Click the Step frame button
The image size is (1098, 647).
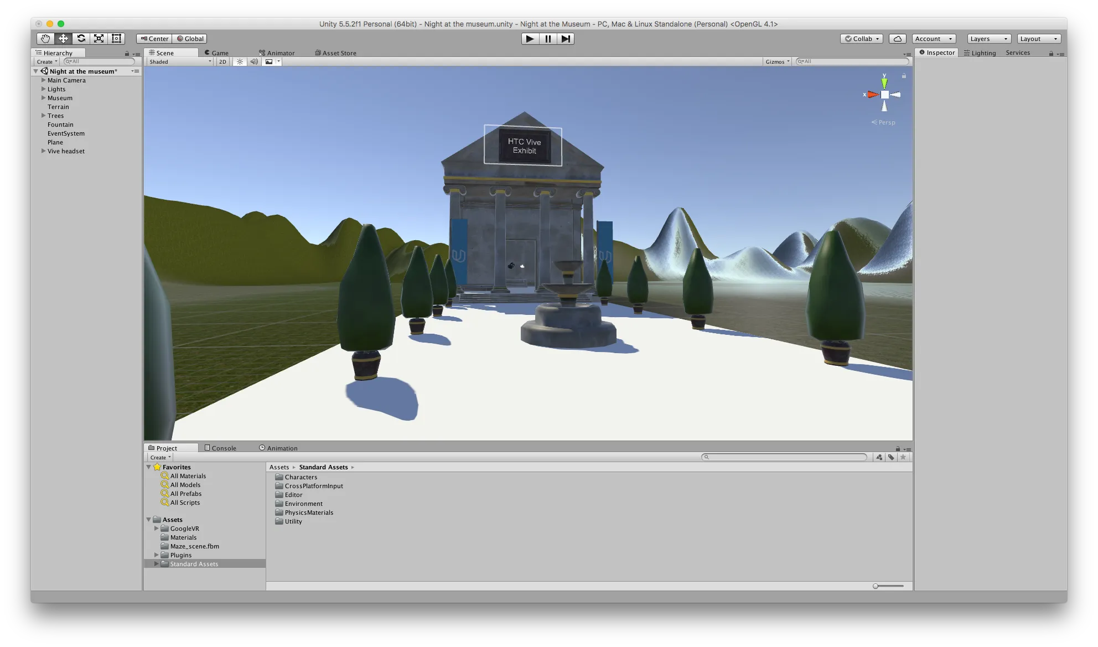[x=565, y=39]
